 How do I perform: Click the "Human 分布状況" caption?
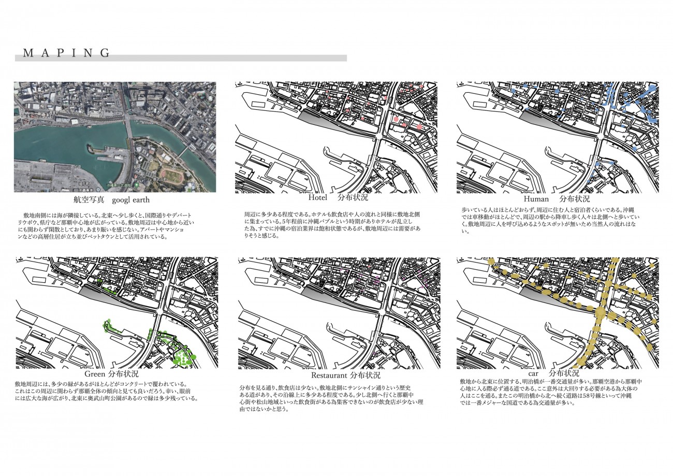coord(557,198)
